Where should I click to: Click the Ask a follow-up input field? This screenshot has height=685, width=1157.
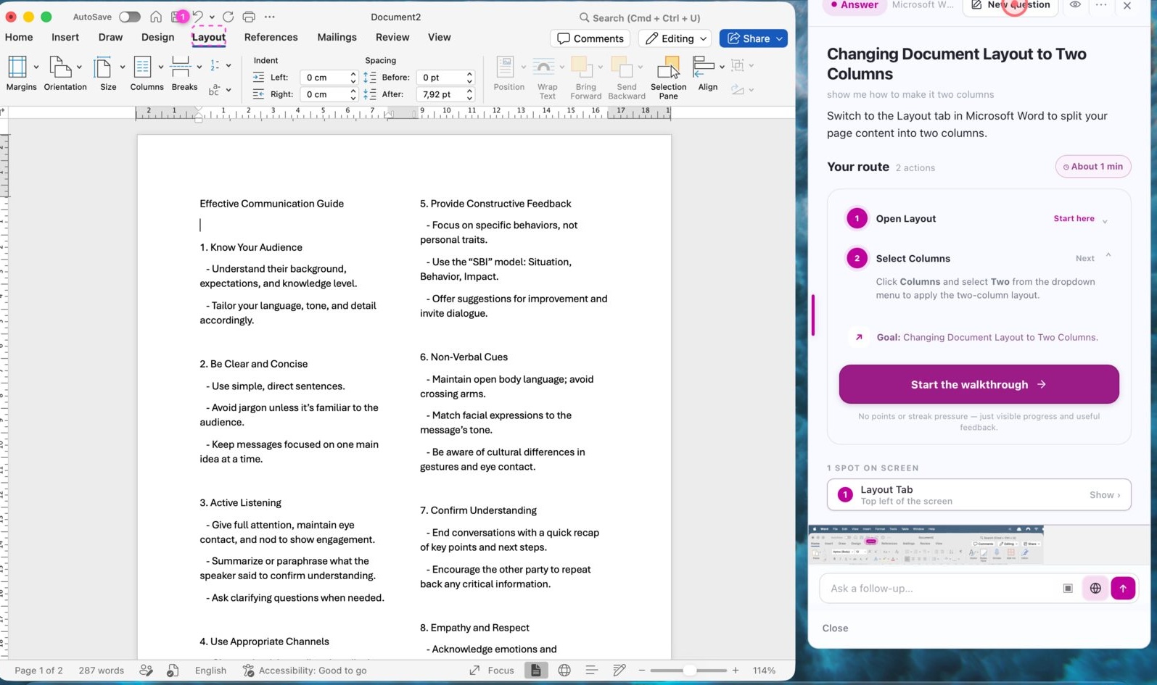pos(940,589)
